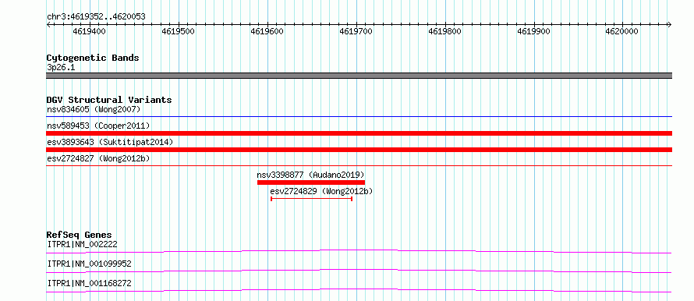
Task: Select the nsv834605 (Wong2007) blue line
Action: pyautogui.click(x=359, y=117)
